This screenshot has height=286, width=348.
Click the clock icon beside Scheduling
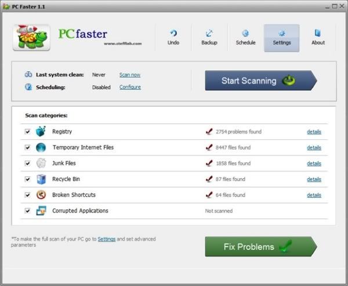click(x=28, y=87)
